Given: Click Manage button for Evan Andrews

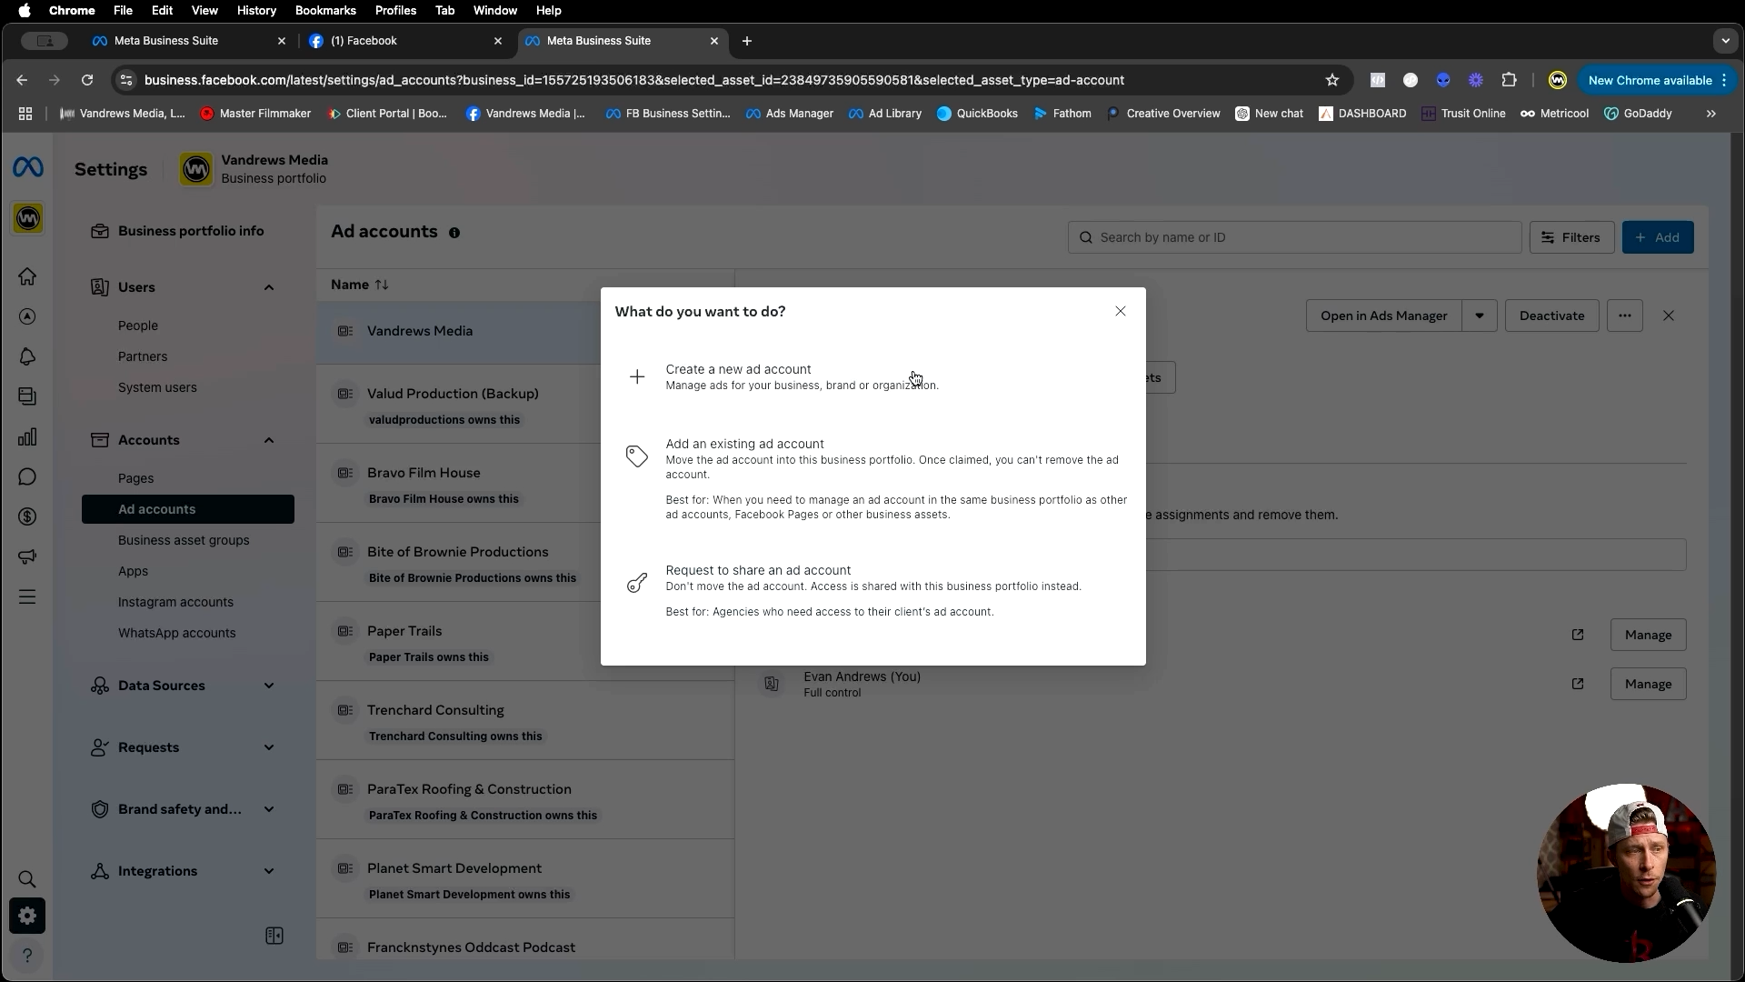Looking at the screenshot, I should (1648, 684).
